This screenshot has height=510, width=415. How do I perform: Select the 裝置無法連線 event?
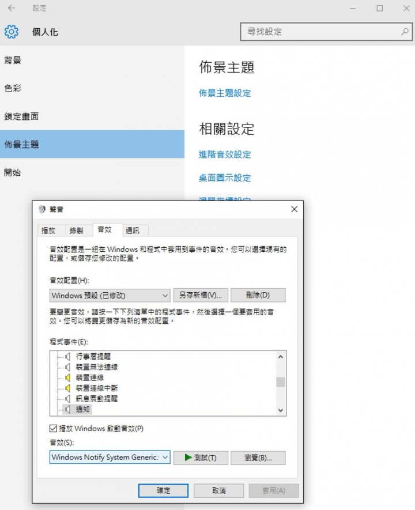(97, 367)
